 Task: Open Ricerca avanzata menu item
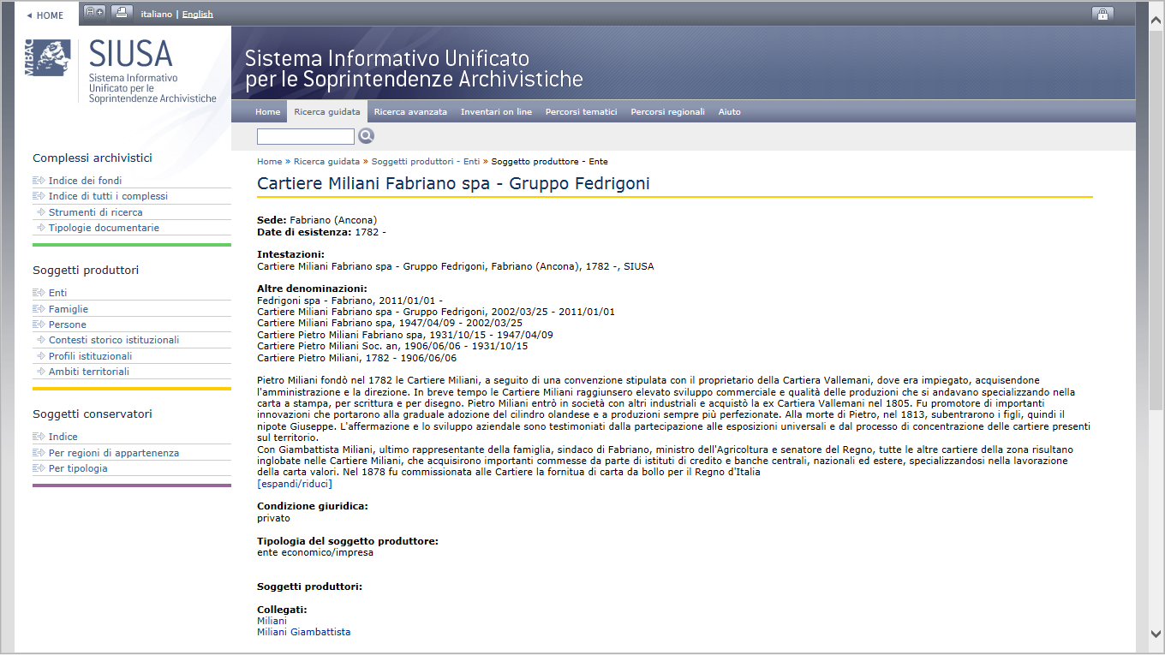click(410, 111)
